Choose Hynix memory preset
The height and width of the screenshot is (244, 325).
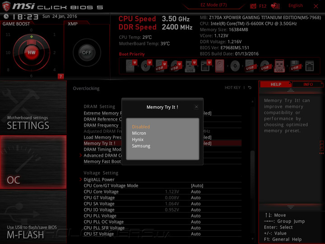[x=138, y=140]
